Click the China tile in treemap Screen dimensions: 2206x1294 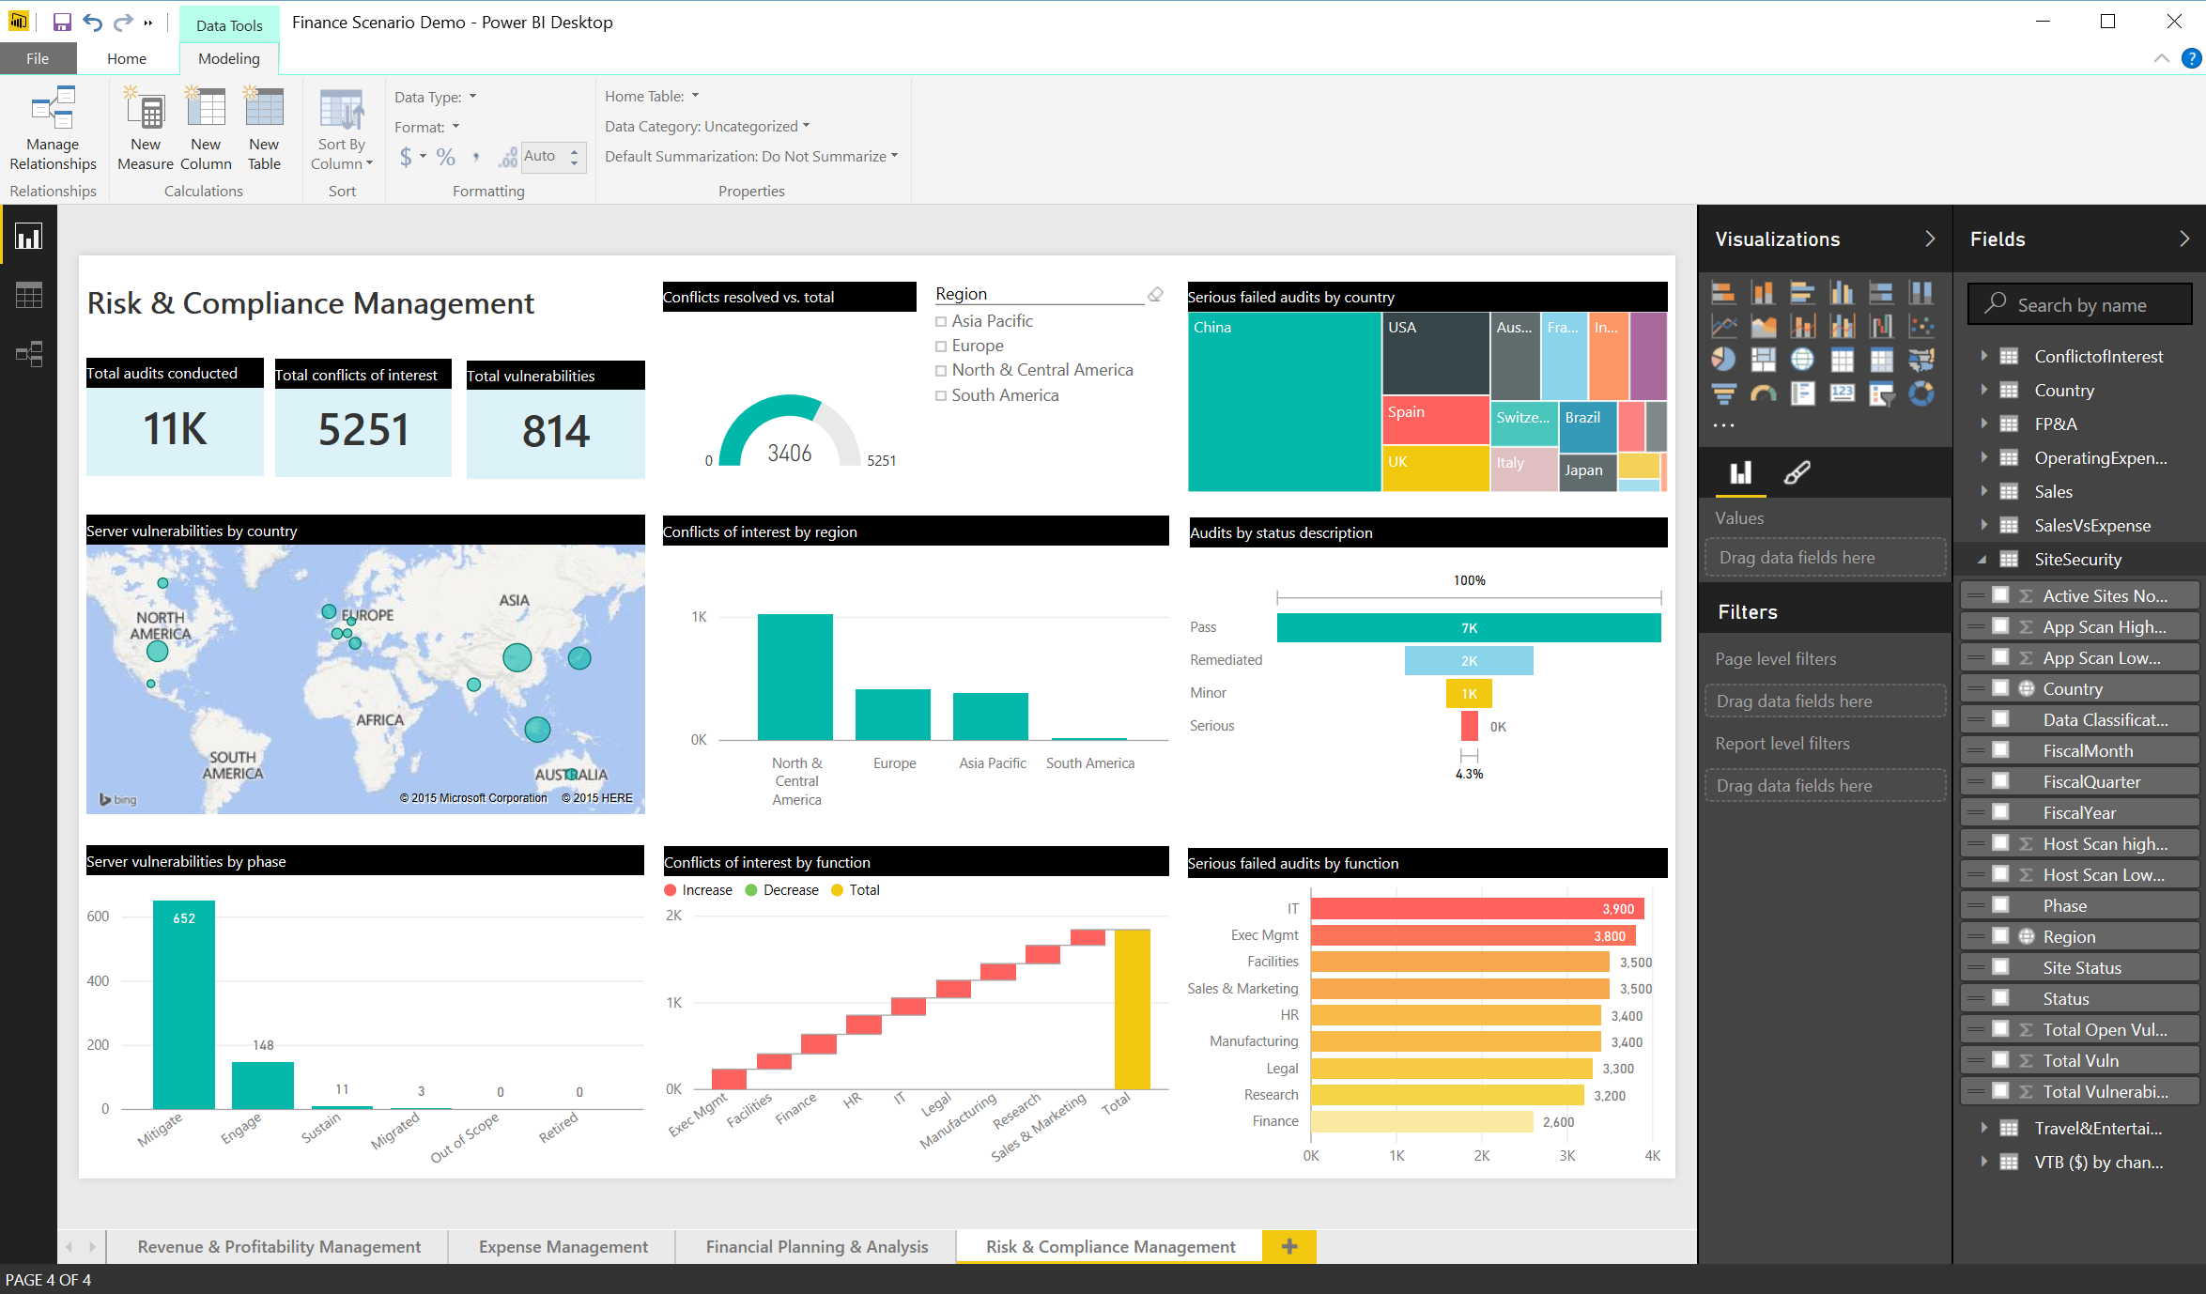pyautogui.click(x=1283, y=404)
